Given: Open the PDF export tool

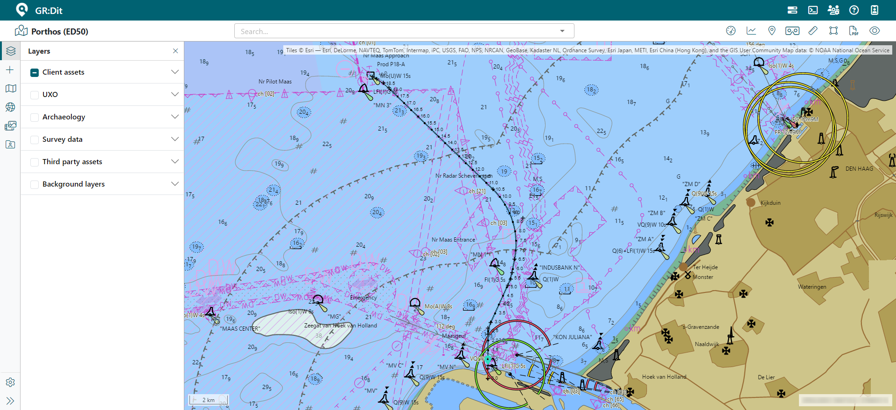Looking at the screenshot, I should tap(854, 31).
